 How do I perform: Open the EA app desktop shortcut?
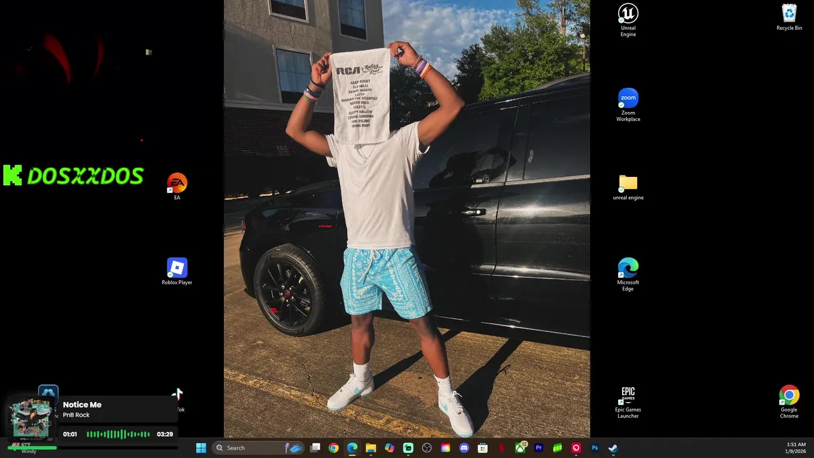(177, 186)
